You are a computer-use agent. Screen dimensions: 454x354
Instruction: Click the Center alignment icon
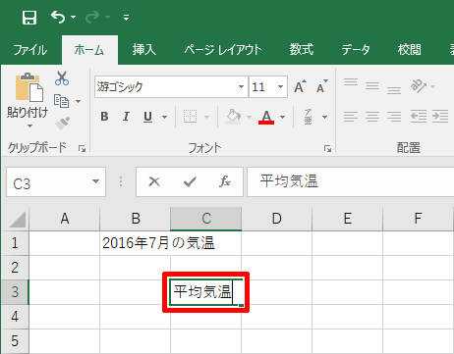coord(372,117)
